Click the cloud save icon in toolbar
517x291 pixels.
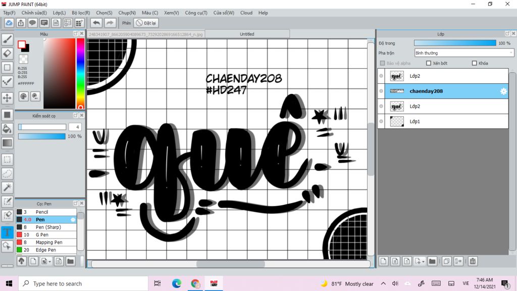[9, 23]
